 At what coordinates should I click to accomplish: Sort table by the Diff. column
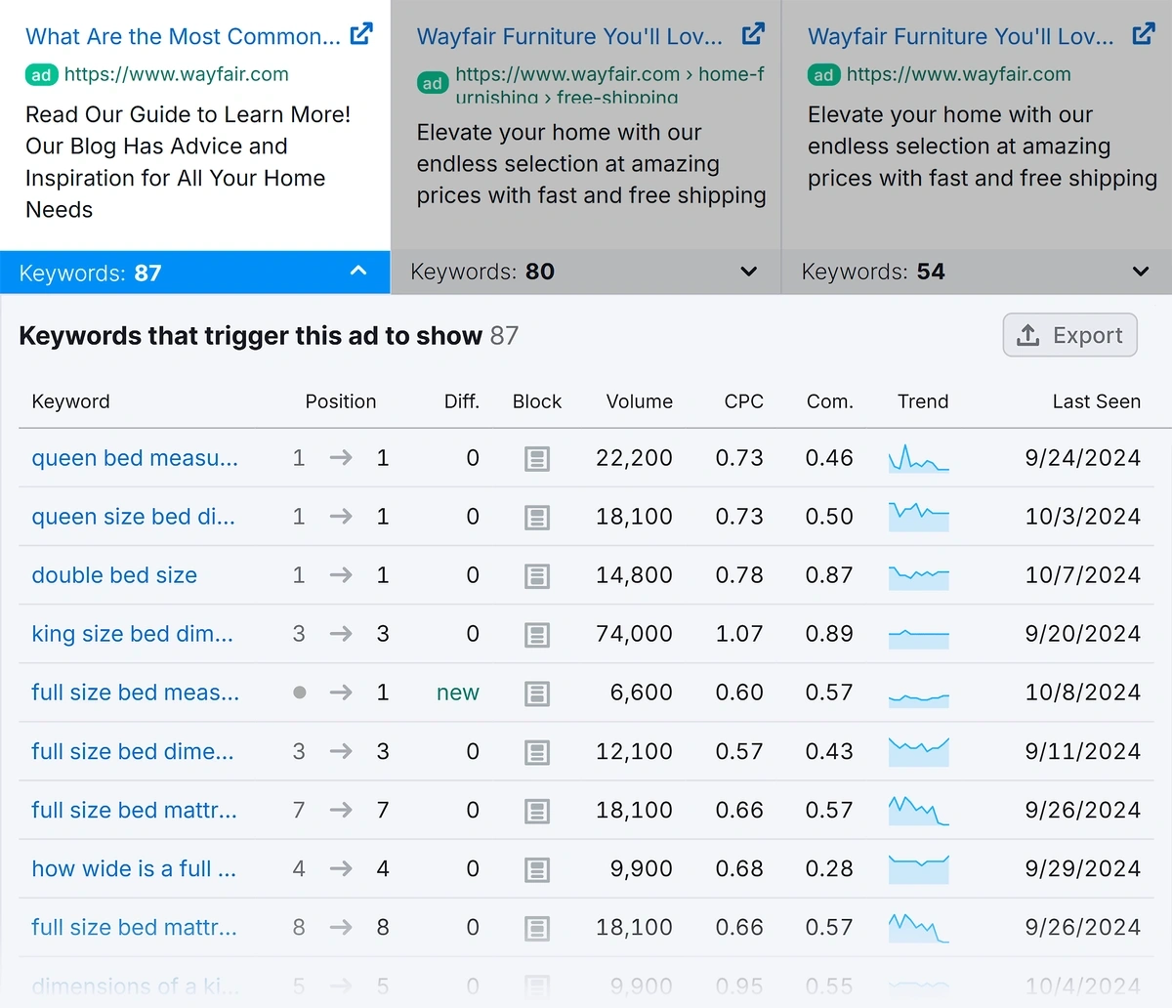(x=462, y=401)
